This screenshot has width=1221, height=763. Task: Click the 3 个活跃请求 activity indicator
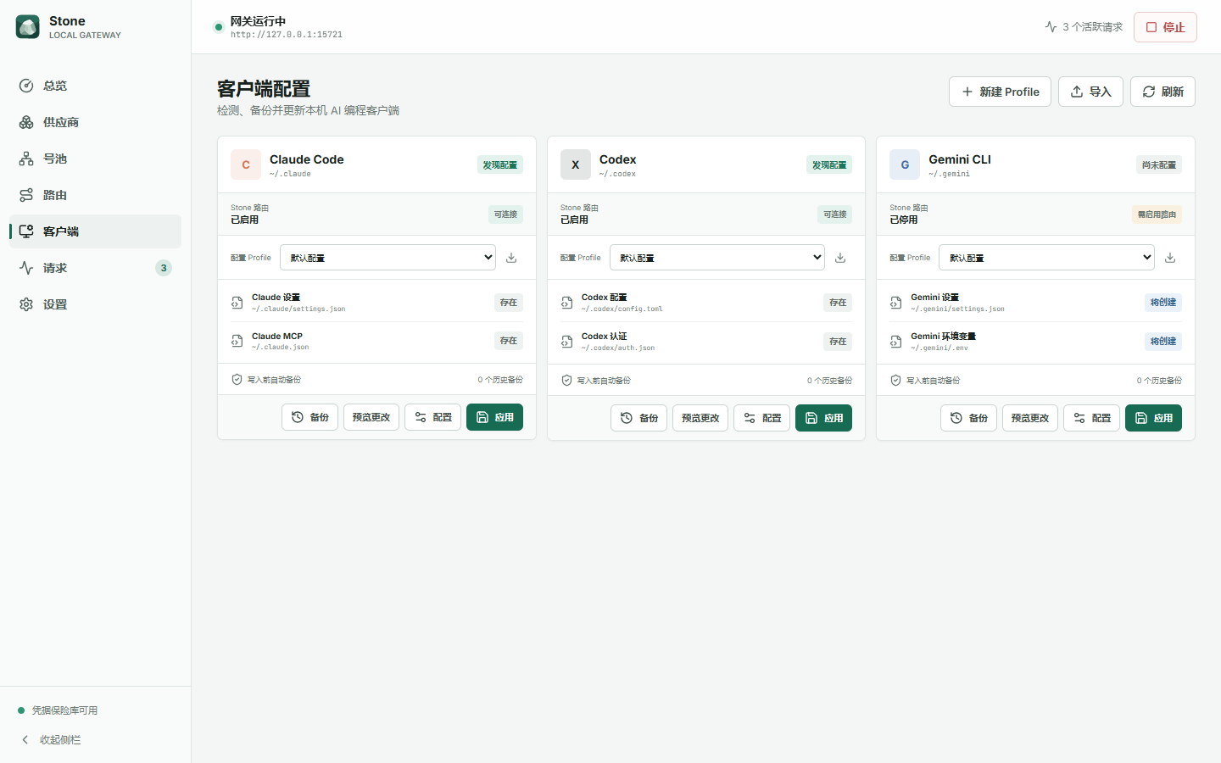1084,27
